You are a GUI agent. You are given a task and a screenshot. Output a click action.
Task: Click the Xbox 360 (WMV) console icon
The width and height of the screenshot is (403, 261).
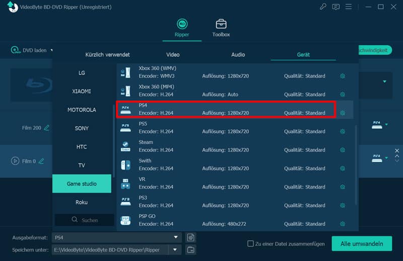click(125, 72)
